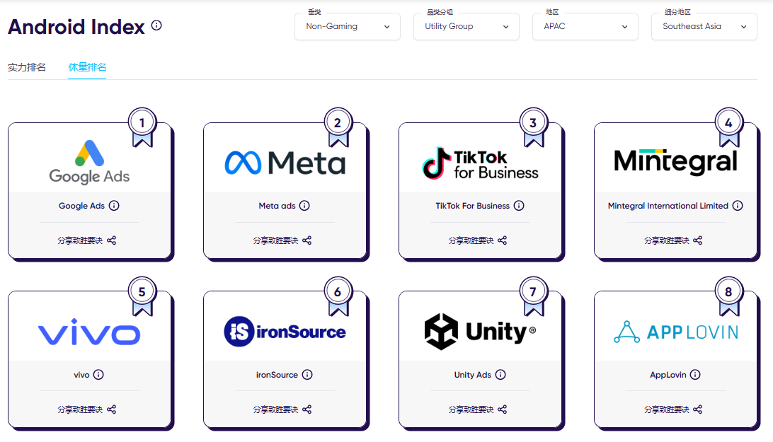
Task: Click info icon beside Meta ads name
Action: pos(304,206)
